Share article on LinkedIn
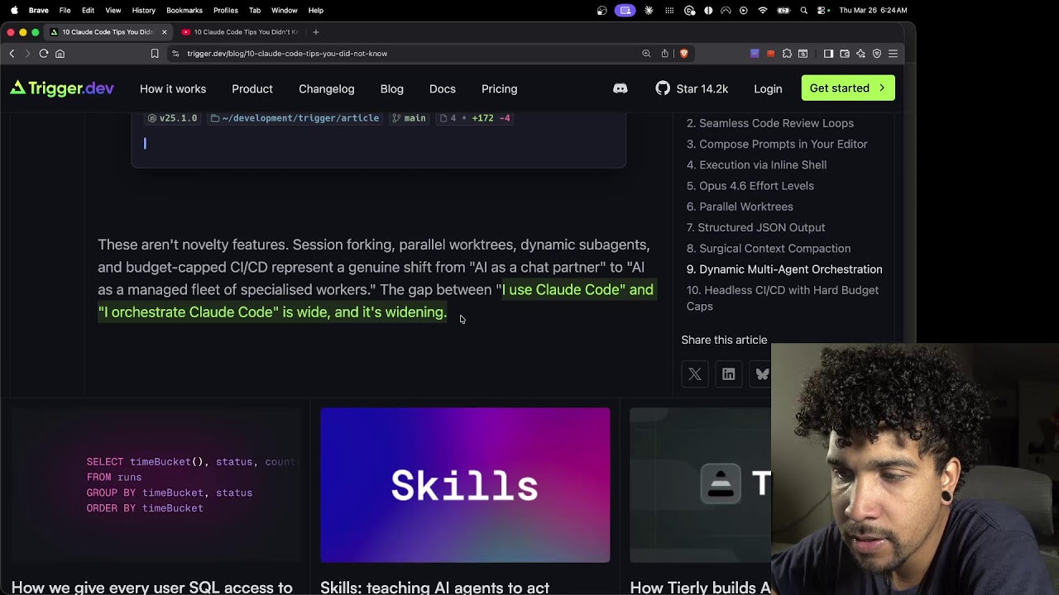Image resolution: width=1059 pixels, height=595 pixels. click(x=729, y=374)
